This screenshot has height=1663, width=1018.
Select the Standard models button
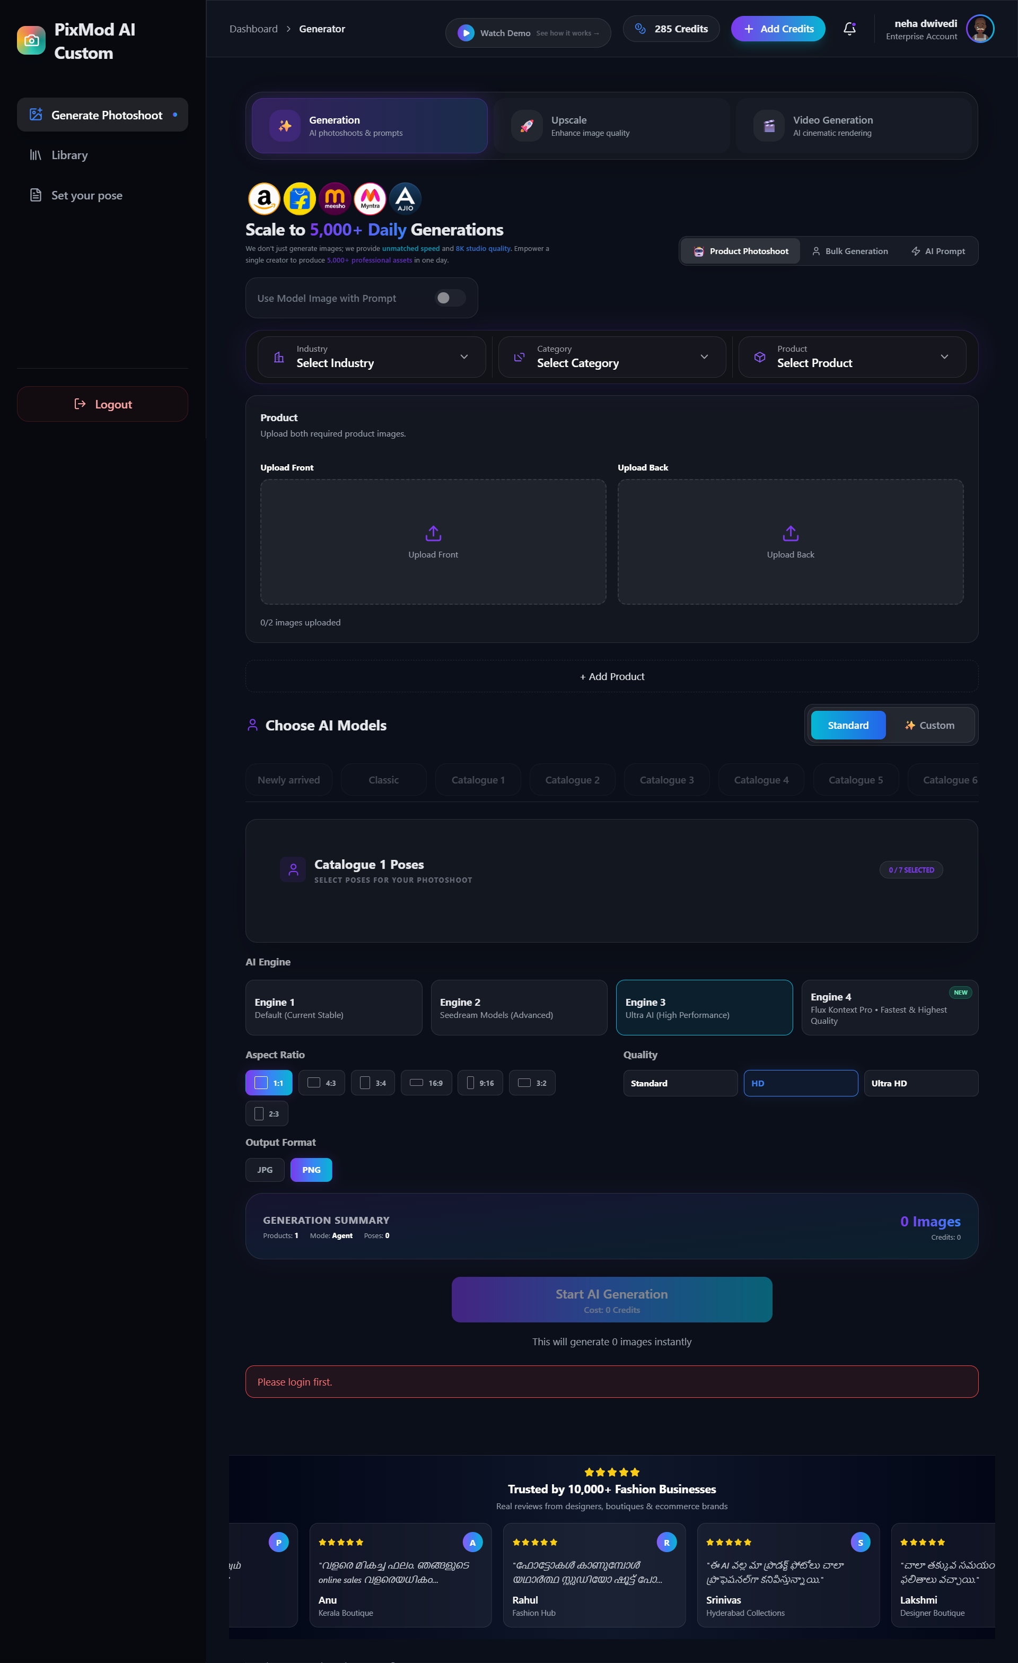[848, 726]
